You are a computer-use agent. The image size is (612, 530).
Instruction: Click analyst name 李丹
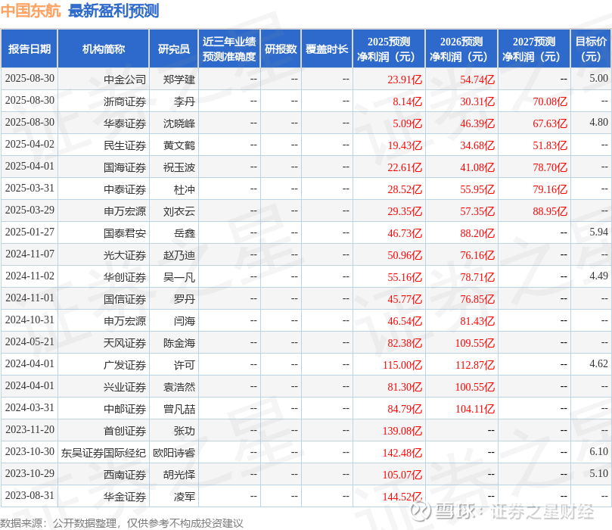(185, 101)
